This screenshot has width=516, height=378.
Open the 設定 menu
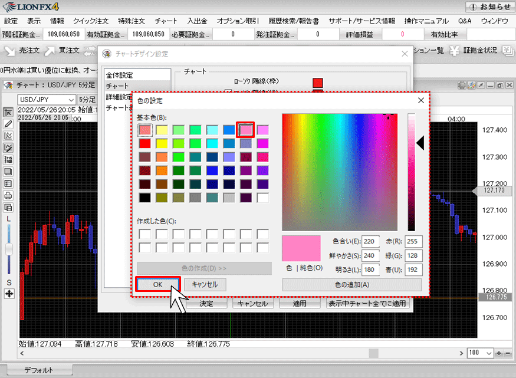pyautogui.click(x=11, y=21)
